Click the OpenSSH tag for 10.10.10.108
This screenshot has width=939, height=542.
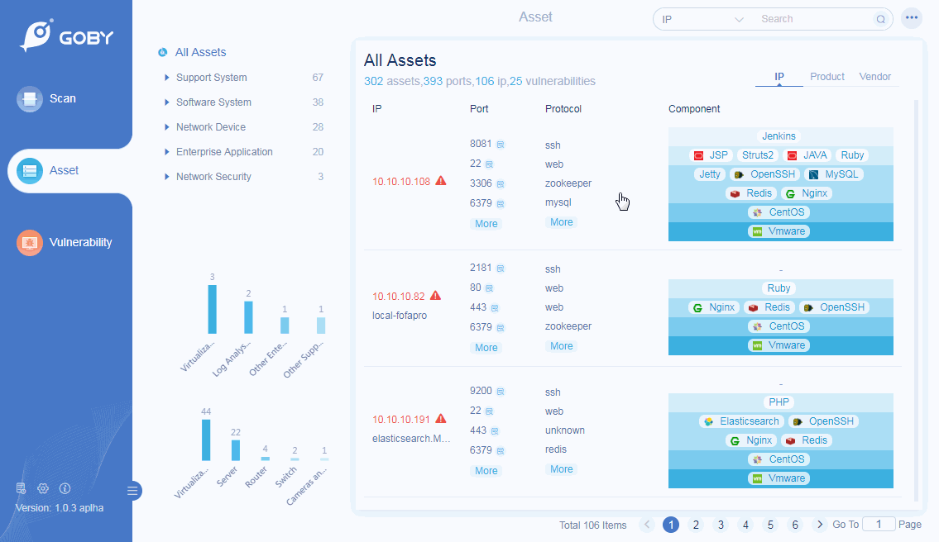tap(764, 174)
